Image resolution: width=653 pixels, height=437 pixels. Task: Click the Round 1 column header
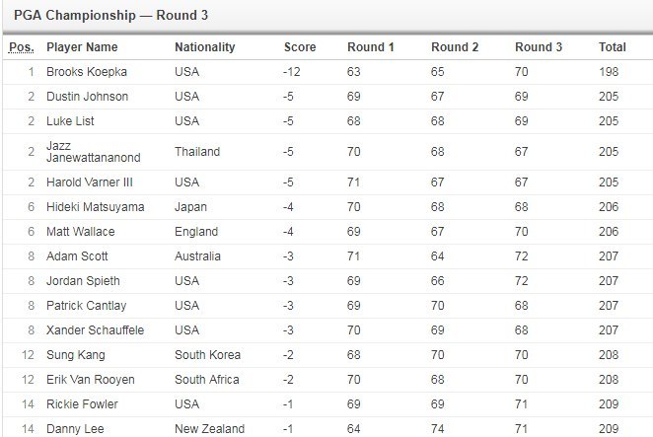(x=370, y=47)
